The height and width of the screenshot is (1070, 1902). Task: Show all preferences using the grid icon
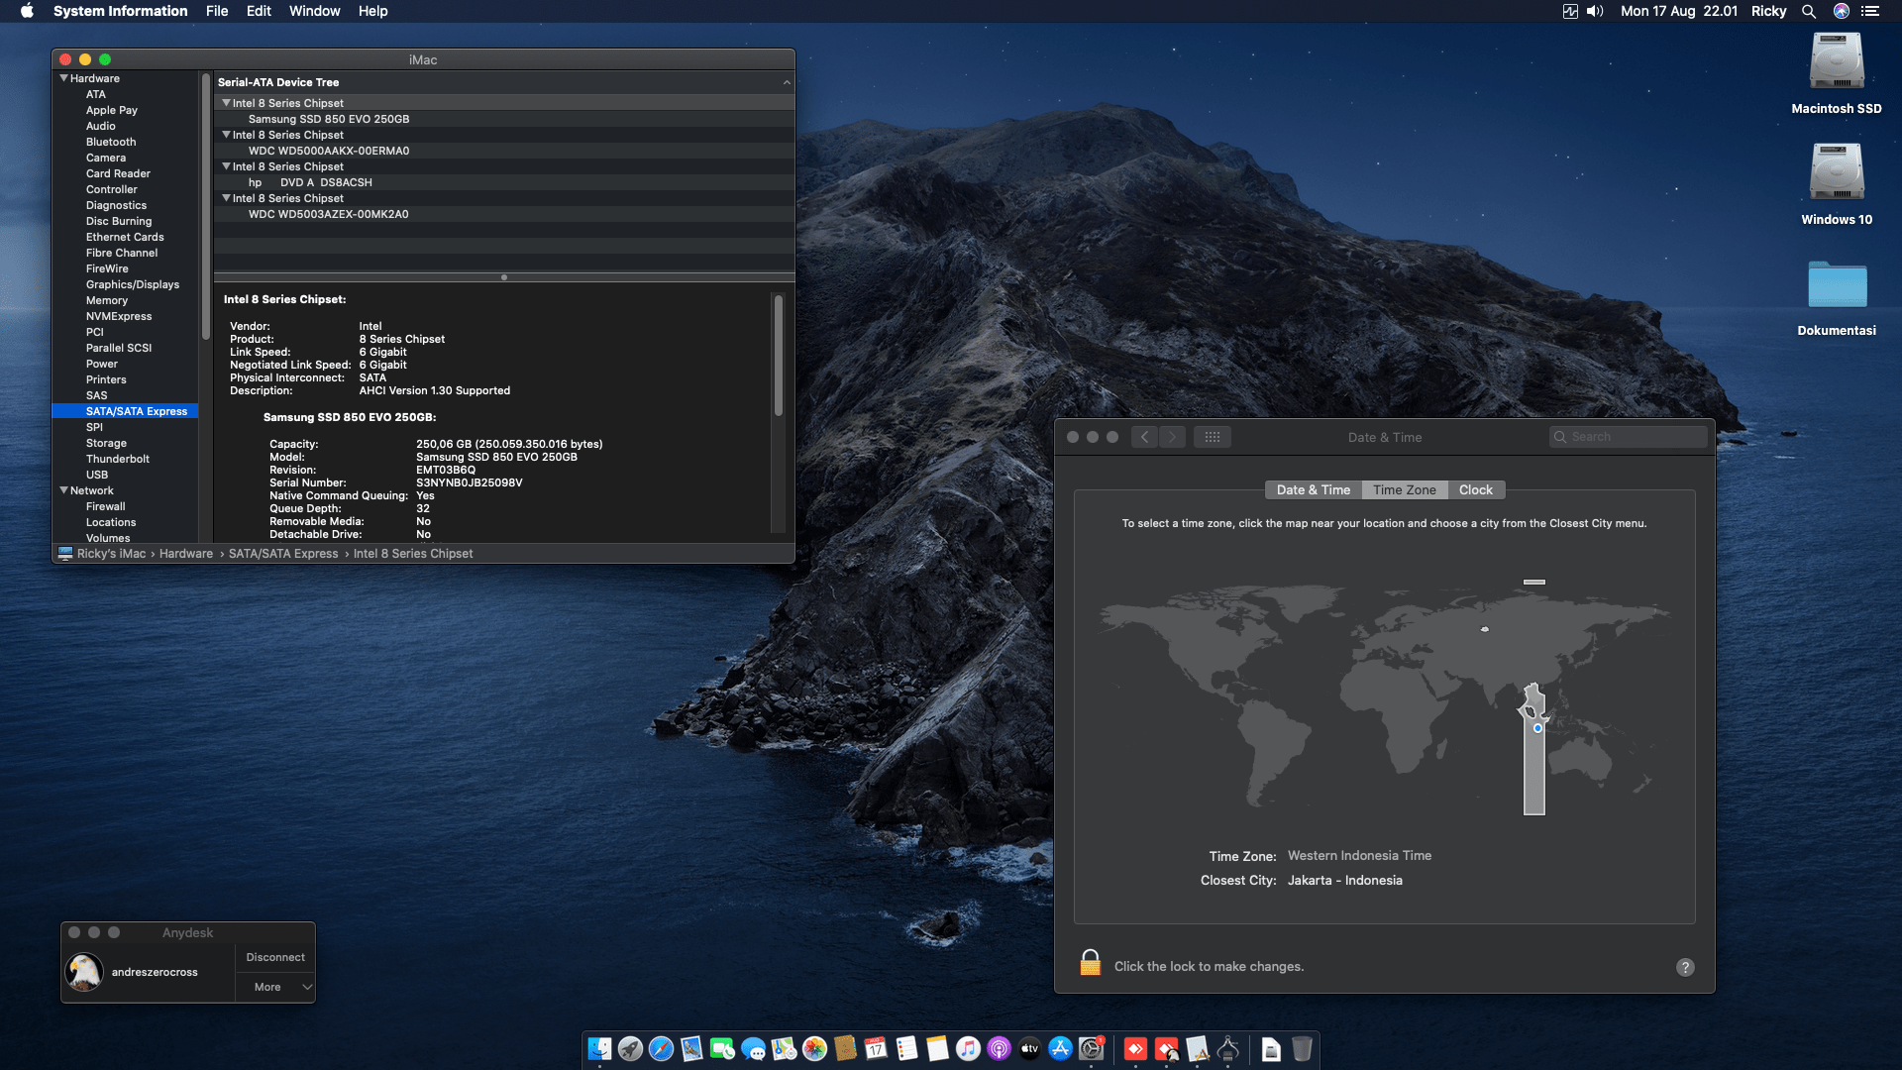pyautogui.click(x=1213, y=437)
